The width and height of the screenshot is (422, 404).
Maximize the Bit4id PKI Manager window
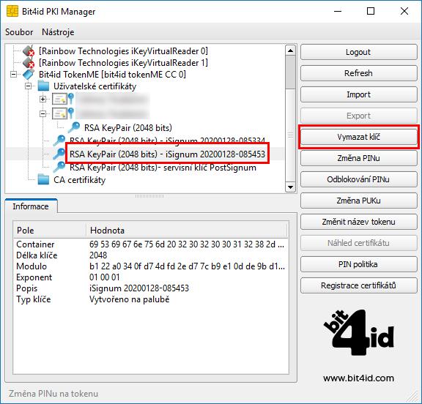[371, 11]
